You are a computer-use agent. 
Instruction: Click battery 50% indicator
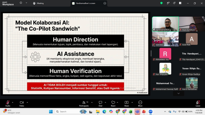click(189, 112)
